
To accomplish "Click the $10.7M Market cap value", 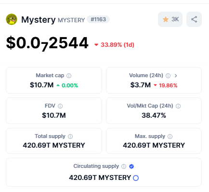I will point(42,85).
